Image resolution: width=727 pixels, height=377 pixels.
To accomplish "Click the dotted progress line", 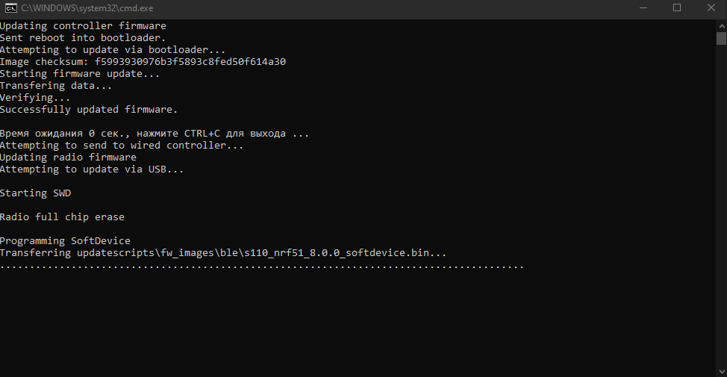I will [x=262, y=267].
